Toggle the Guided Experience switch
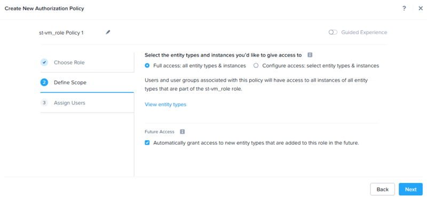Image resolution: width=427 pixels, height=199 pixels. 333,33
